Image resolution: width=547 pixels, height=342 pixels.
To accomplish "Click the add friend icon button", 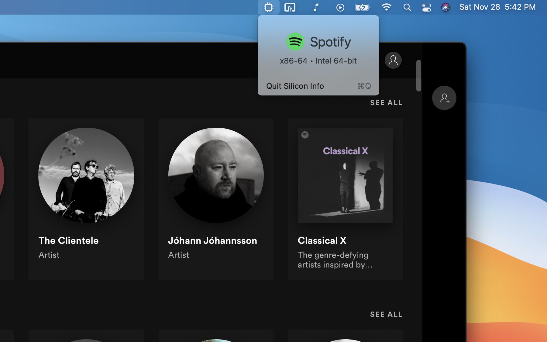I will (x=444, y=98).
